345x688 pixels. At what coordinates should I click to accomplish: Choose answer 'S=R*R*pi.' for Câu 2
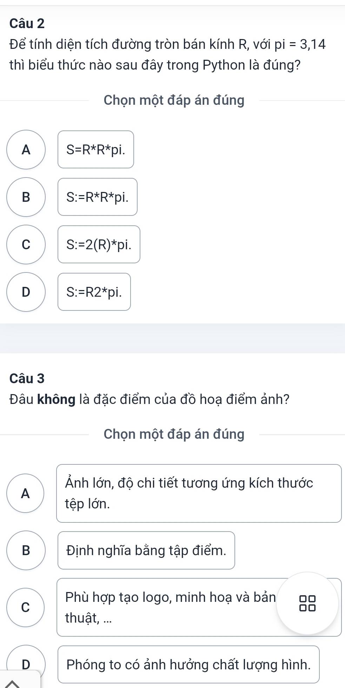(95, 151)
